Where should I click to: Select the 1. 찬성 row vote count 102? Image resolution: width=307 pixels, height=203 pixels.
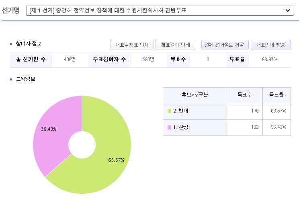tap(255, 127)
